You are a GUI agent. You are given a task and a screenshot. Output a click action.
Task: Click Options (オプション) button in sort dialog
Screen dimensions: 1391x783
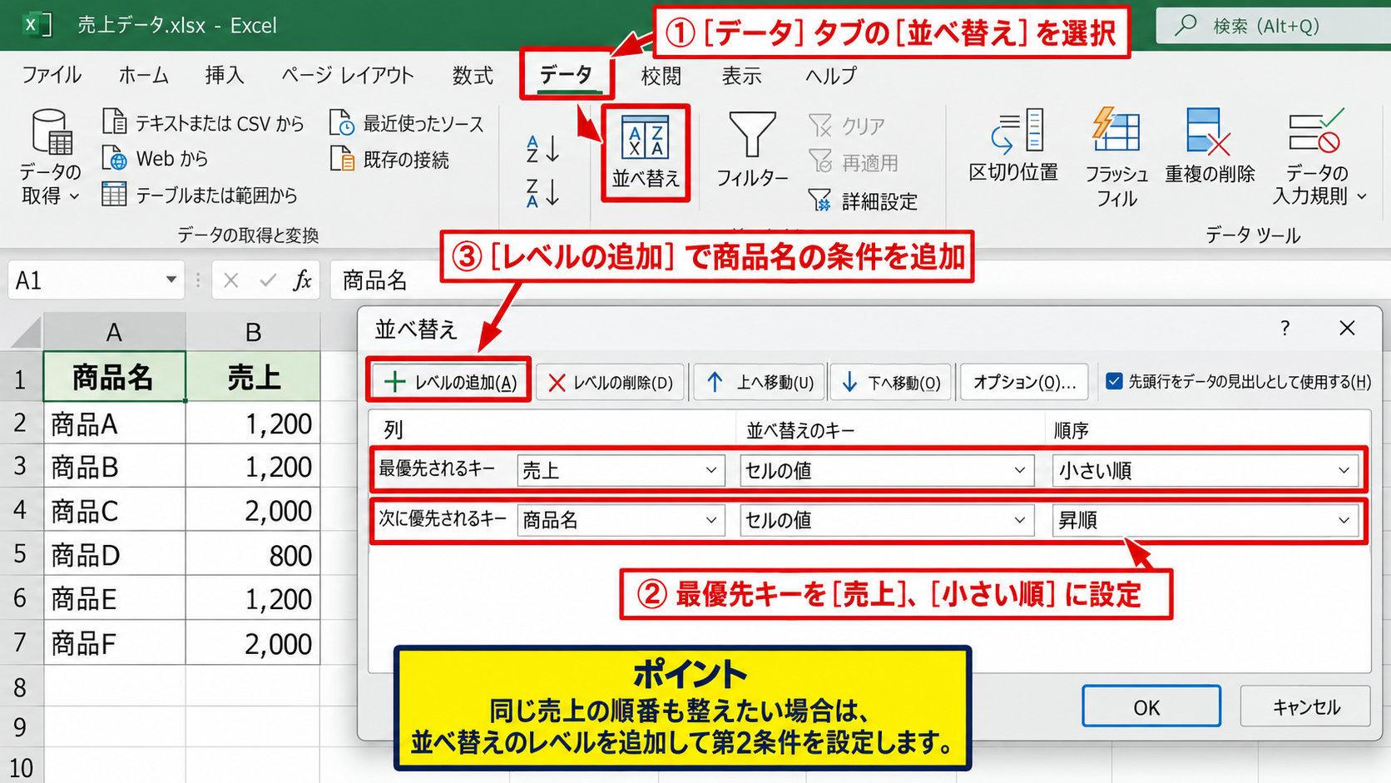pyautogui.click(x=1024, y=382)
